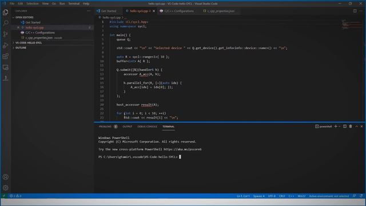The image size is (366, 206).
Task: Place cursor on the host_accessor result line
Action: 138,105
